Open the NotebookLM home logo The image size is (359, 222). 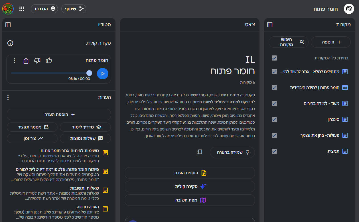pos(349,9)
